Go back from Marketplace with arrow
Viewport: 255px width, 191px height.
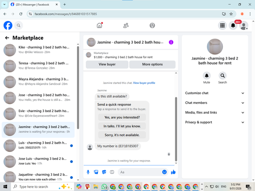click(x=7, y=38)
